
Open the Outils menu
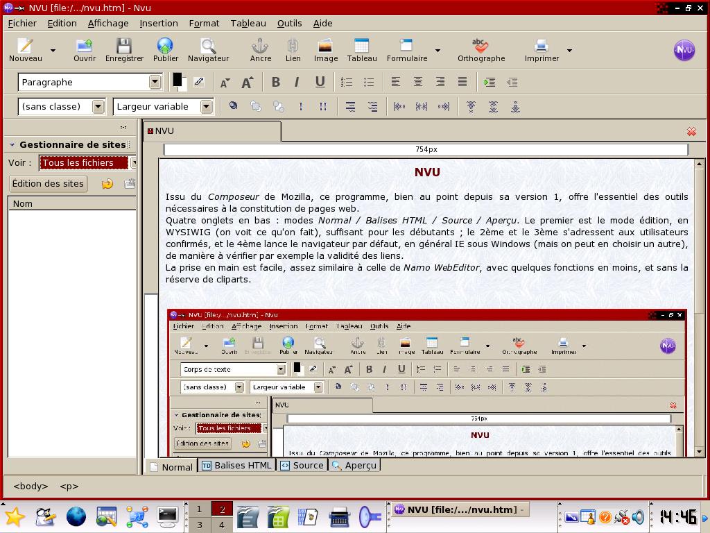pos(289,23)
